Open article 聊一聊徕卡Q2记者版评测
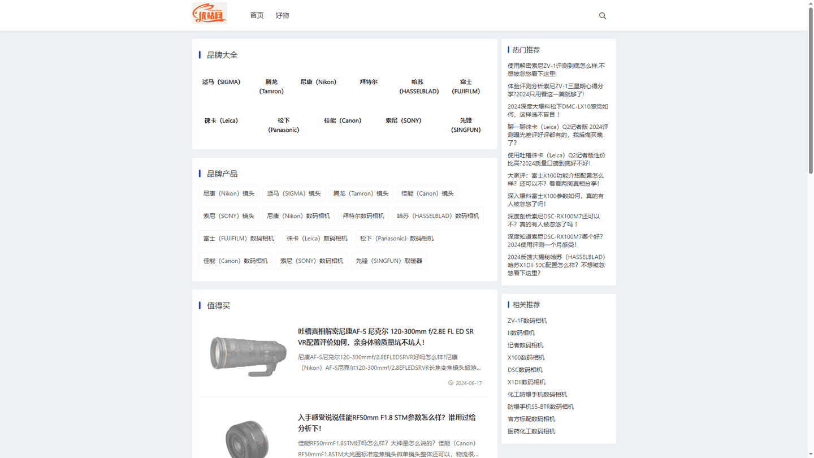Image resolution: width=814 pixels, height=458 pixels. [558, 135]
